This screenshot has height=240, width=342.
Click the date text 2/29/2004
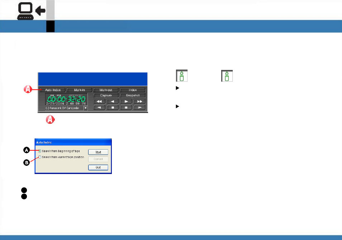click(x=55, y=104)
